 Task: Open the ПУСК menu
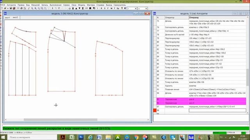pyautogui.click(x=3, y=5)
